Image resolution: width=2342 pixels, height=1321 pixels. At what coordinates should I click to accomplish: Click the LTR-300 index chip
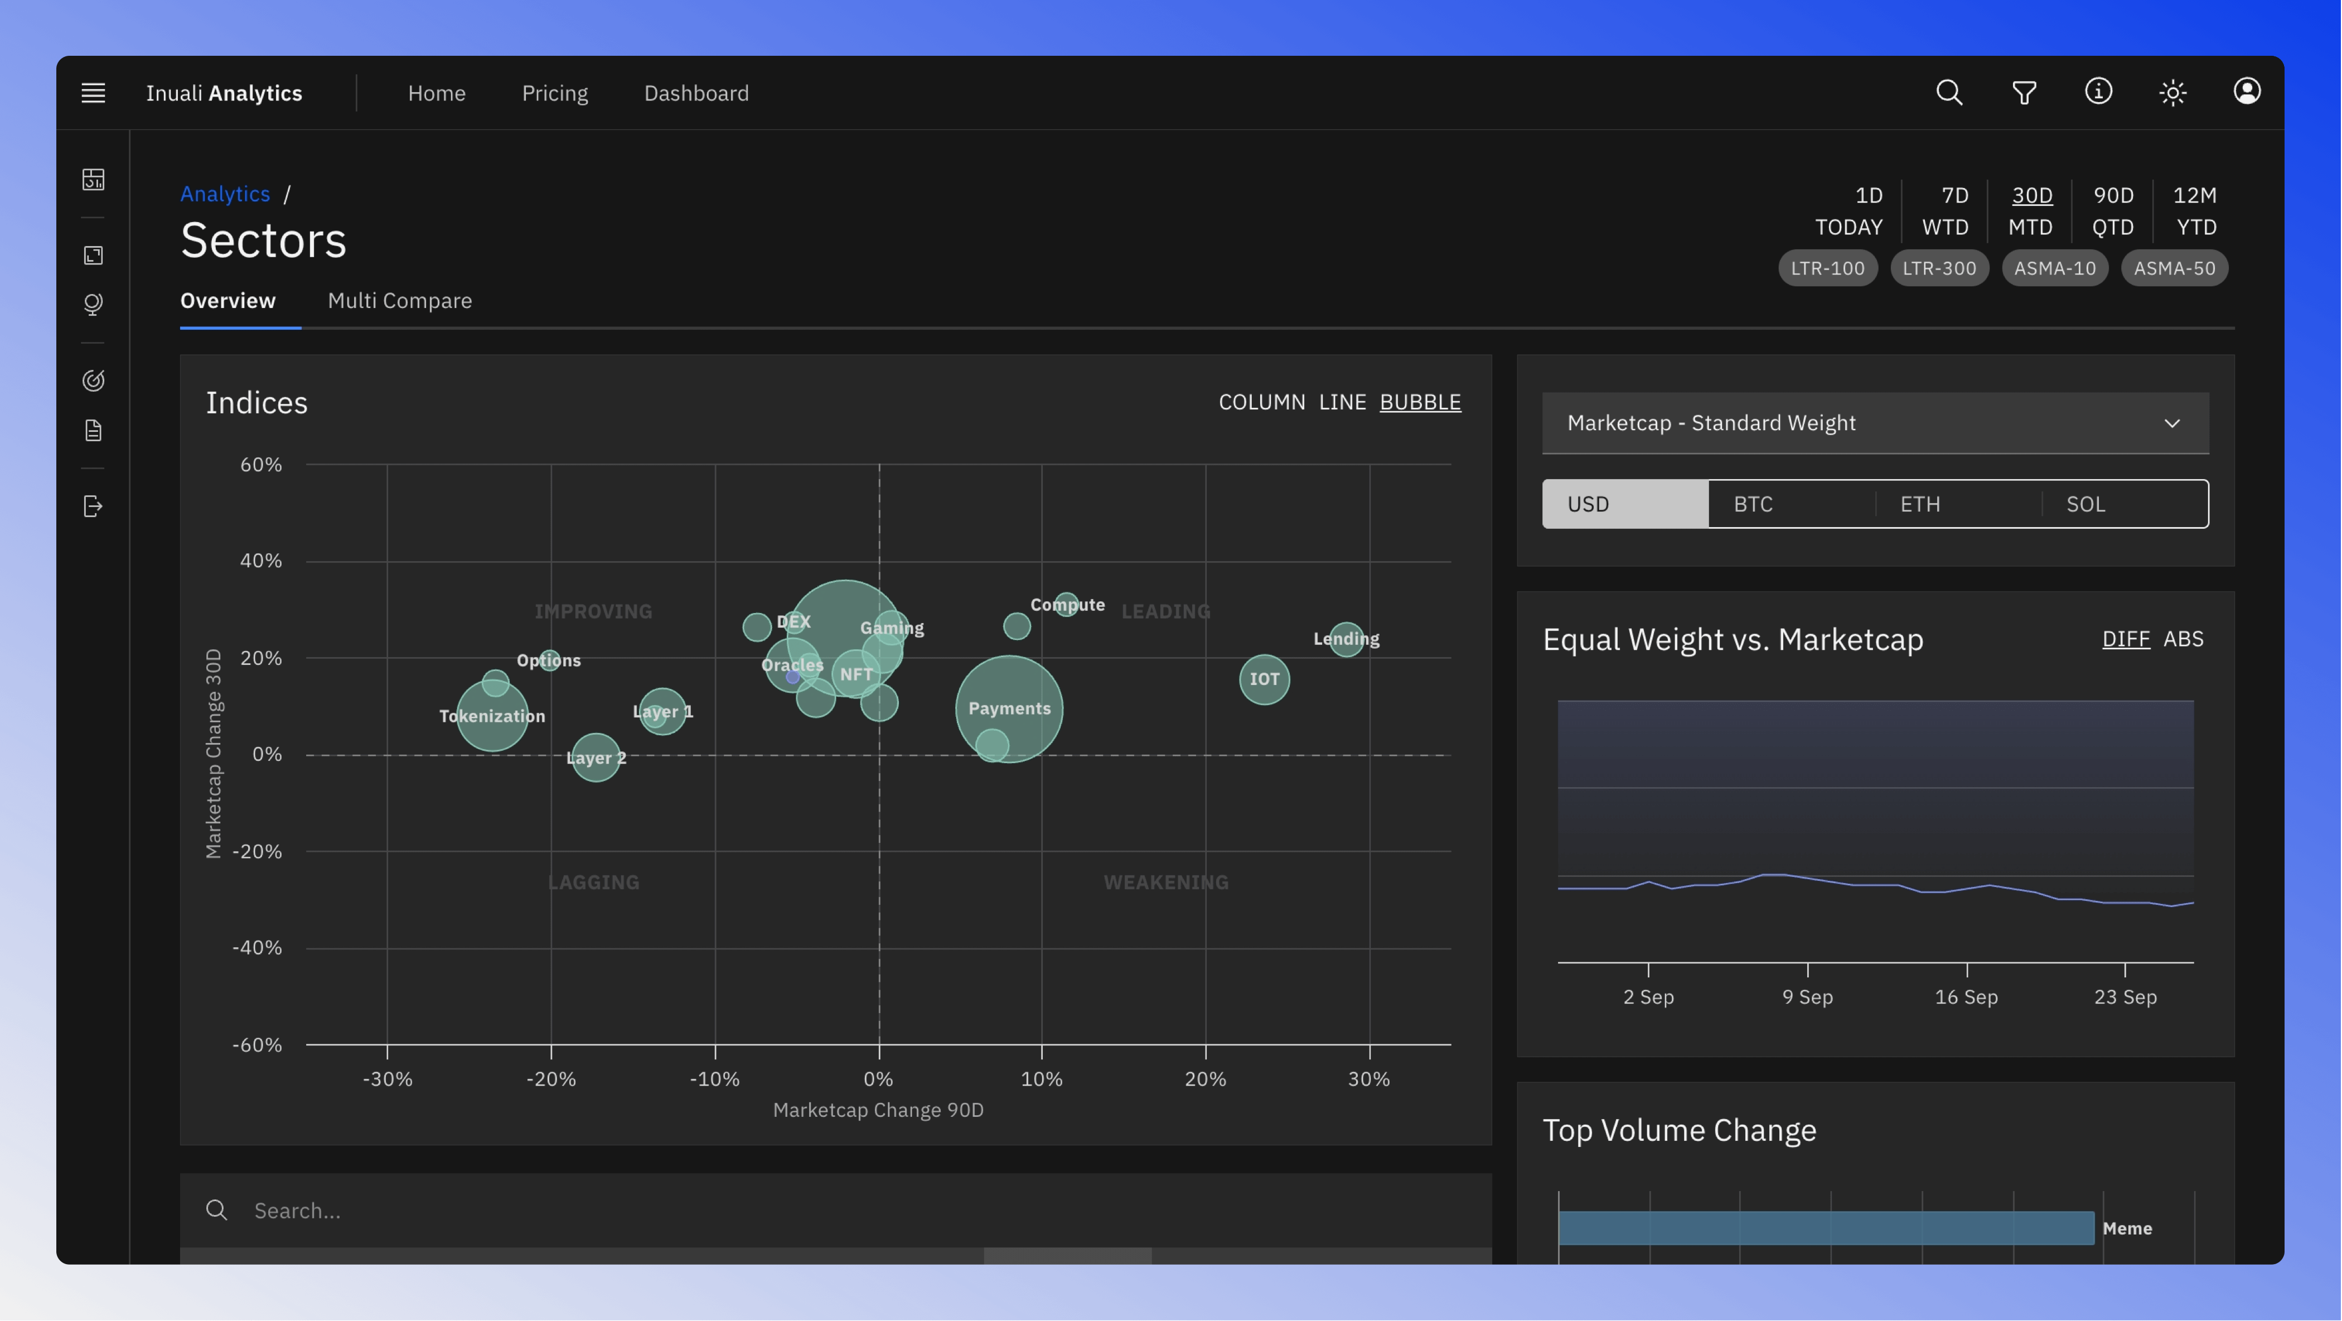pyautogui.click(x=1939, y=268)
